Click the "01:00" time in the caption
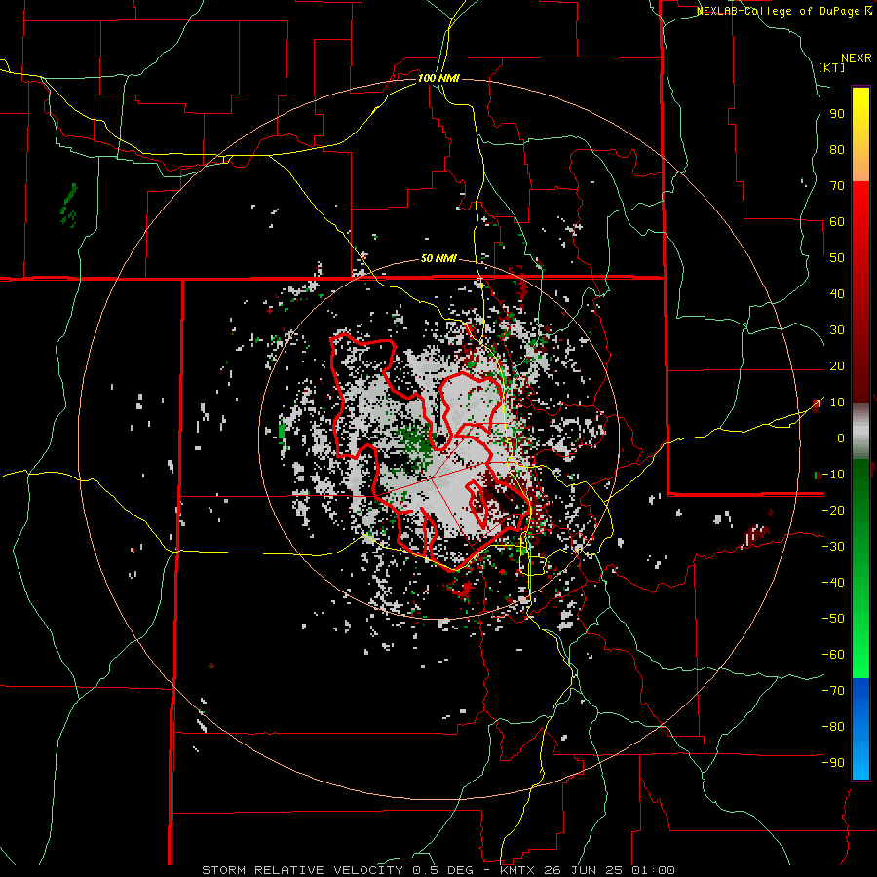The image size is (877, 877). (653, 870)
